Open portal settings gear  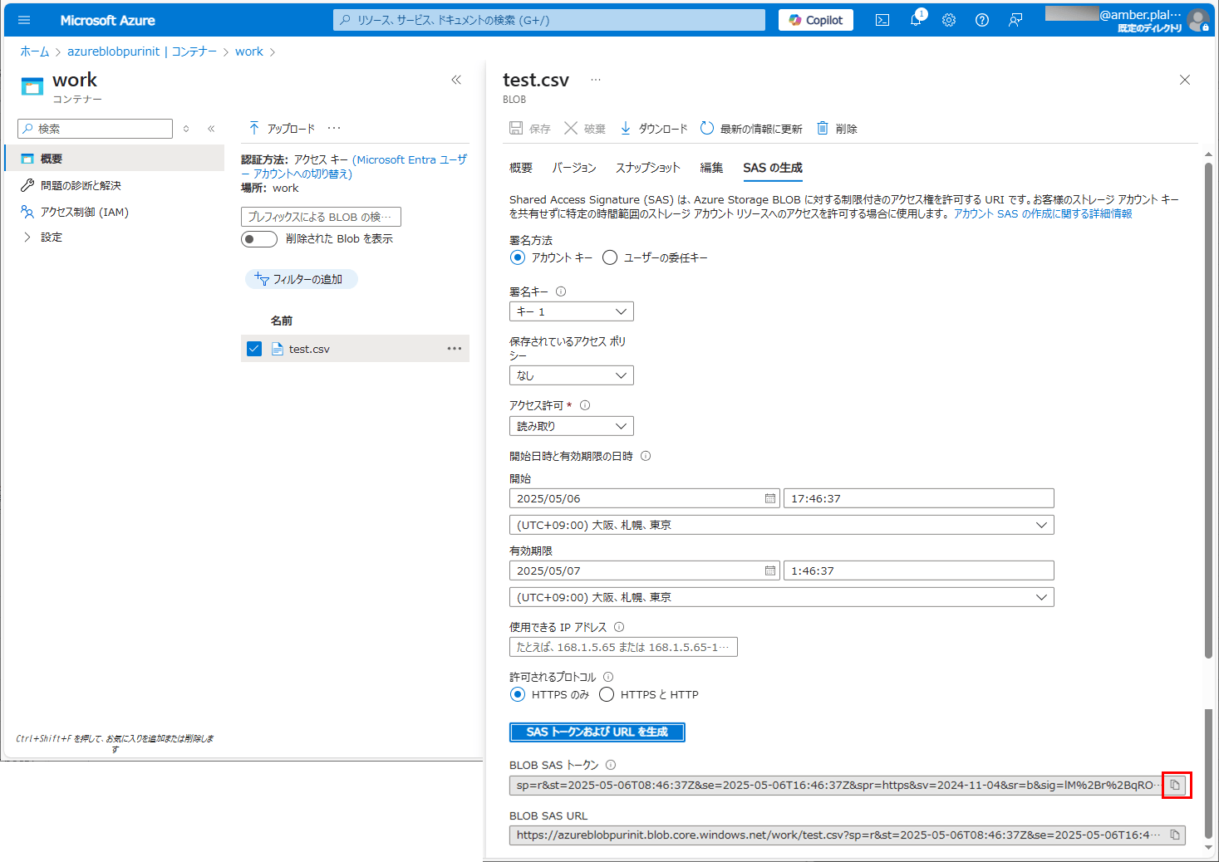949,20
